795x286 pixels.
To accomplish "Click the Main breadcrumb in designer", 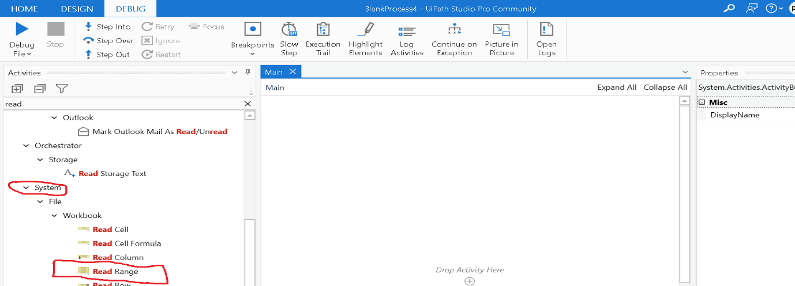I will coord(275,87).
